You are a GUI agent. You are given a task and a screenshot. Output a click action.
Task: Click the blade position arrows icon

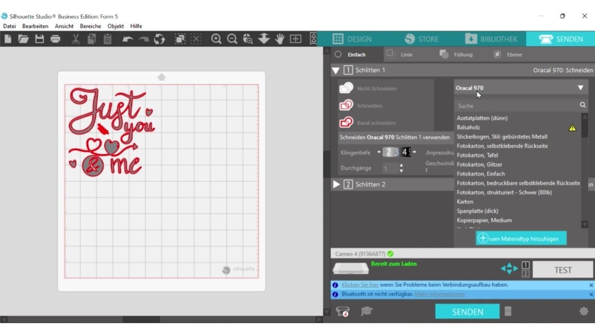pyautogui.click(x=509, y=268)
